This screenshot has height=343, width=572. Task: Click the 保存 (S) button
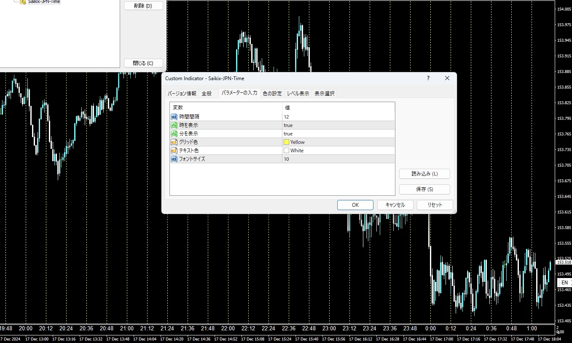pyautogui.click(x=424, y=189)
